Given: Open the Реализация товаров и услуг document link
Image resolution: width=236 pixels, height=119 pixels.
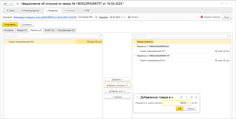Looking at the screenshot, I should coord(45,17).
